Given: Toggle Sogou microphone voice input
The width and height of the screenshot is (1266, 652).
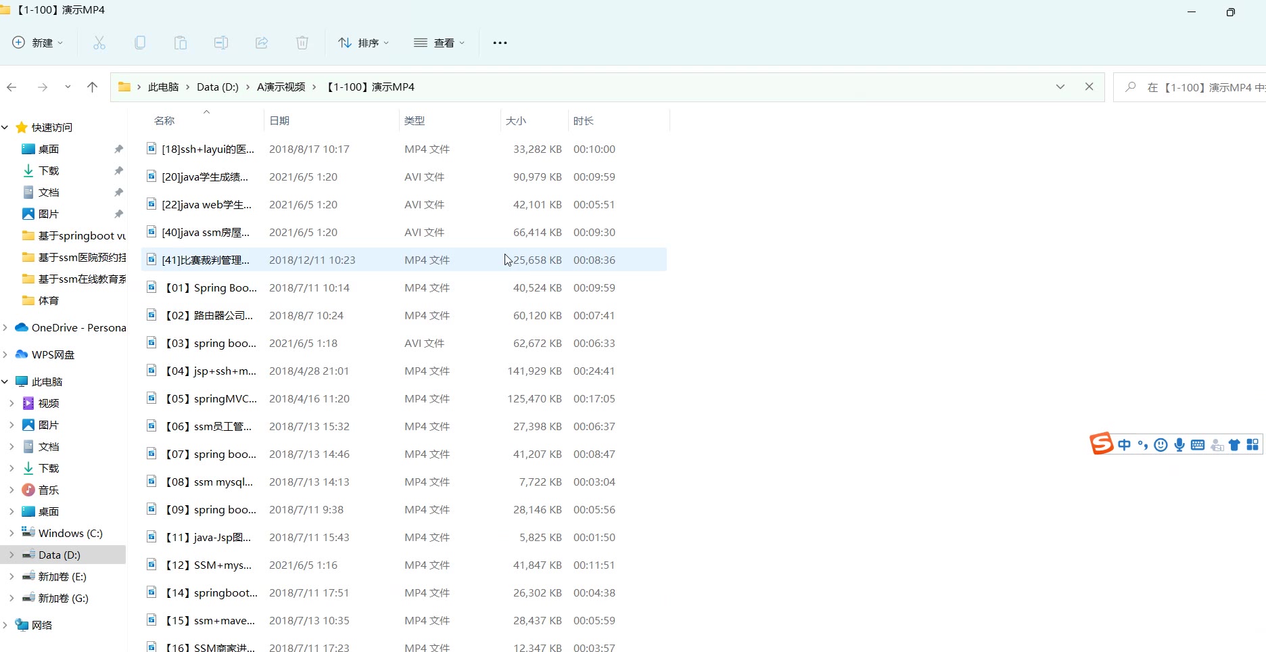Looking at the screenshot, I should click(x=1179, y=444).
